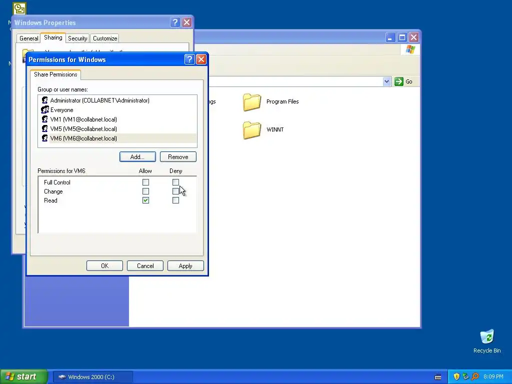Deny Change permission for VM6

[x=175, y=191]
